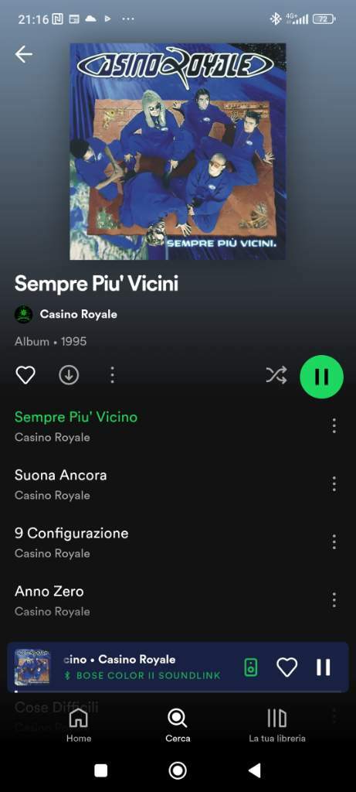
Task: Download the album Sempre Piu' Vicini
Action: tap(69, 375)
